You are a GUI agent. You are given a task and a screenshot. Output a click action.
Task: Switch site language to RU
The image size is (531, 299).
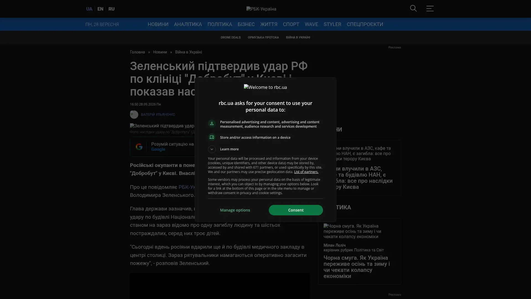[x=111, y=9]
